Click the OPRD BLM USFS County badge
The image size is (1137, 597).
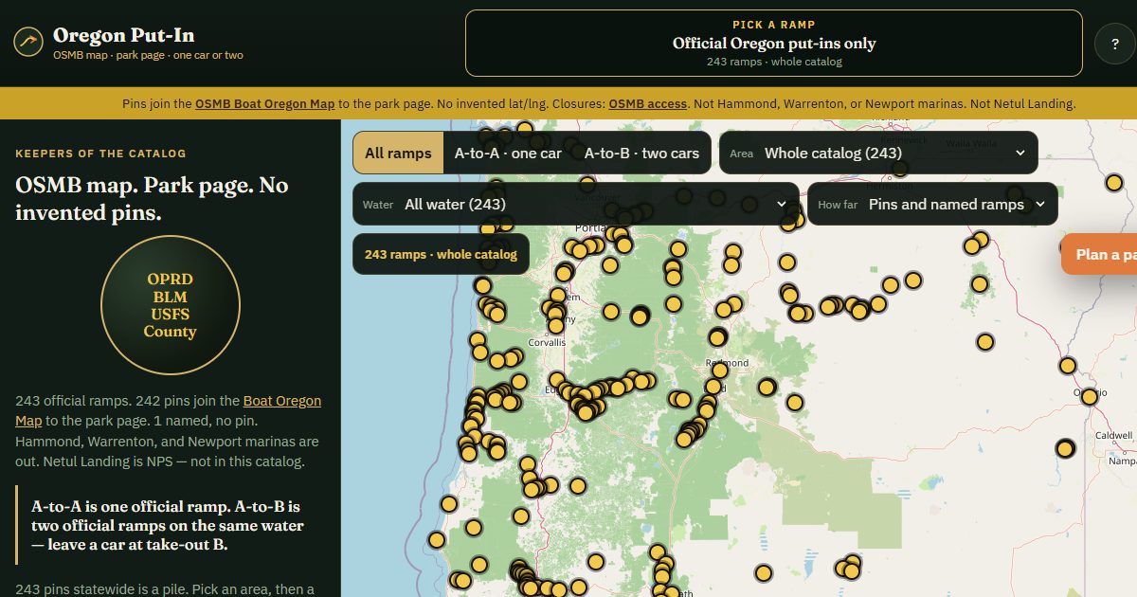[x=170, y=305]
